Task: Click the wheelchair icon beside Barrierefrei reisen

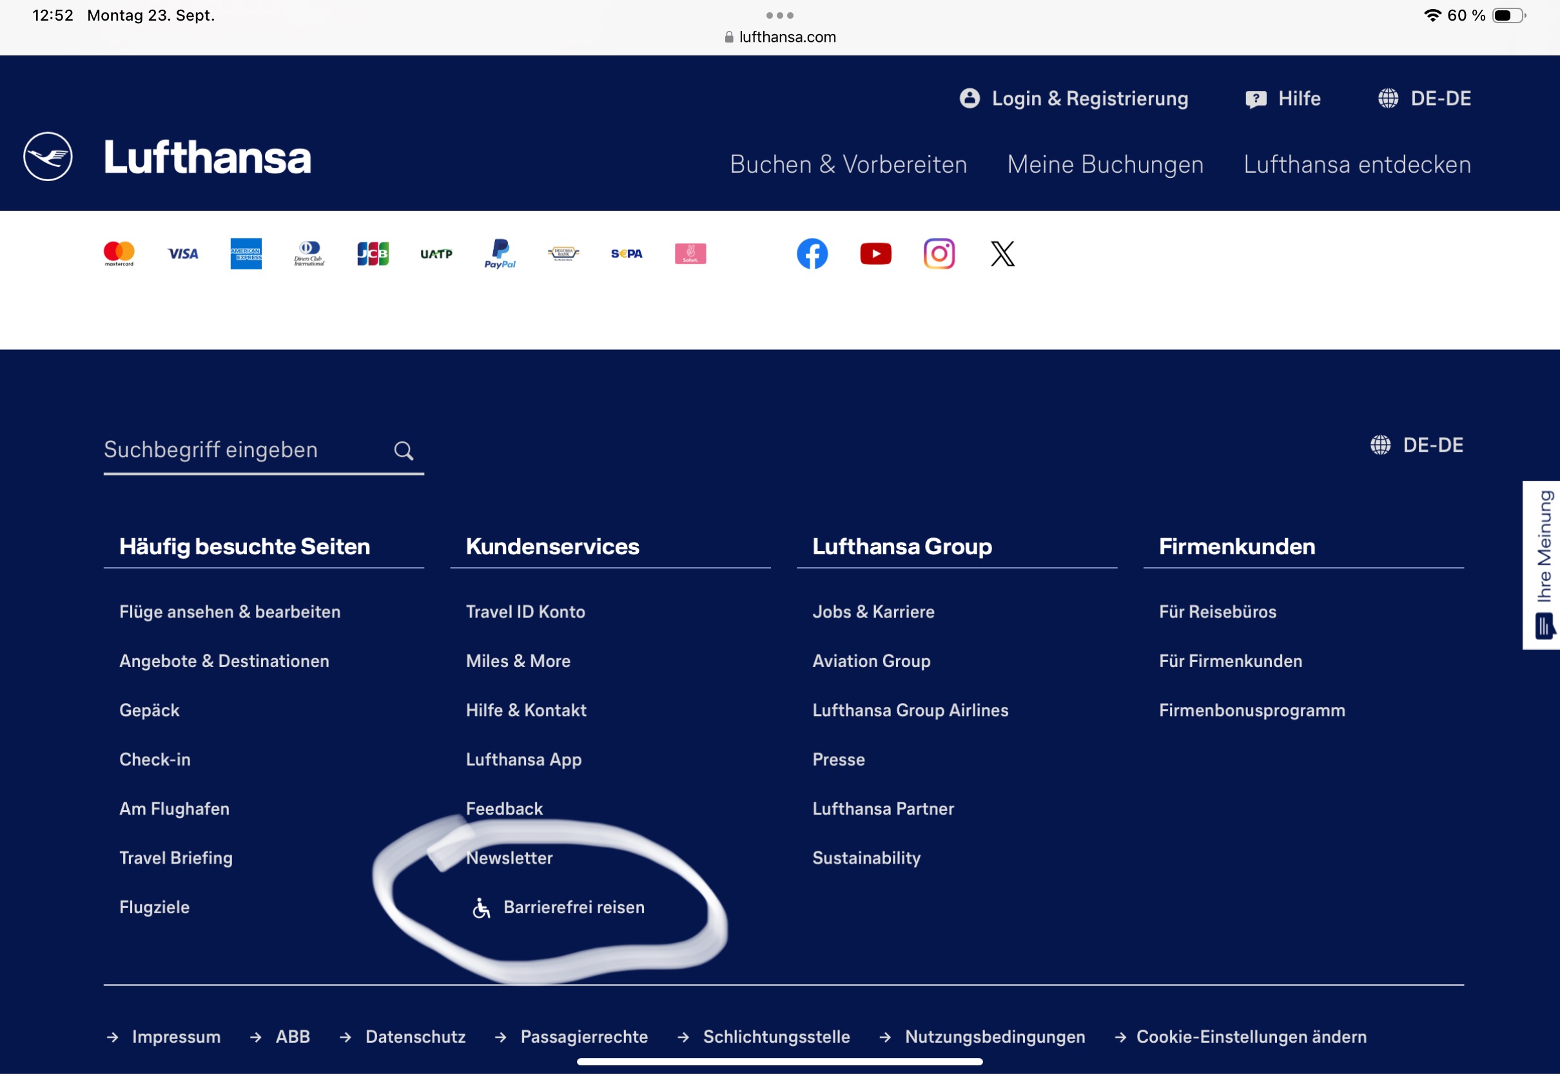Action: pyautogui.click(x=481, y=908)
